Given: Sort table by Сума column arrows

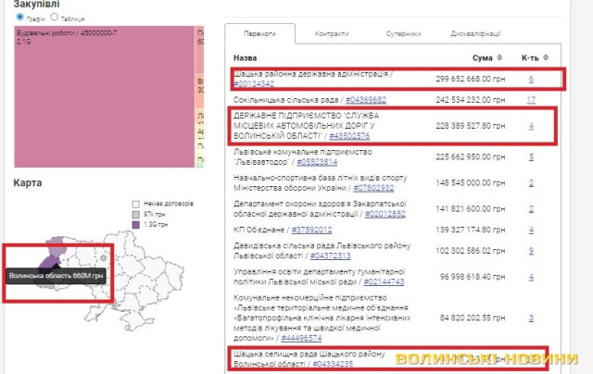Looking at the screenshot, I should pyautogui.click(x=497, y=57).
